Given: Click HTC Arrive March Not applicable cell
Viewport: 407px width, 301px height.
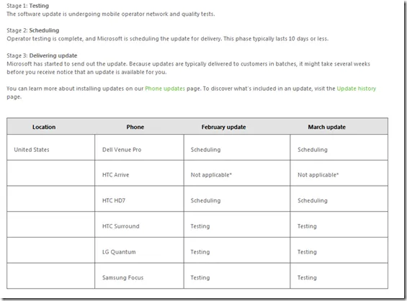Looking at the screenshot, I should coord(339,173).
